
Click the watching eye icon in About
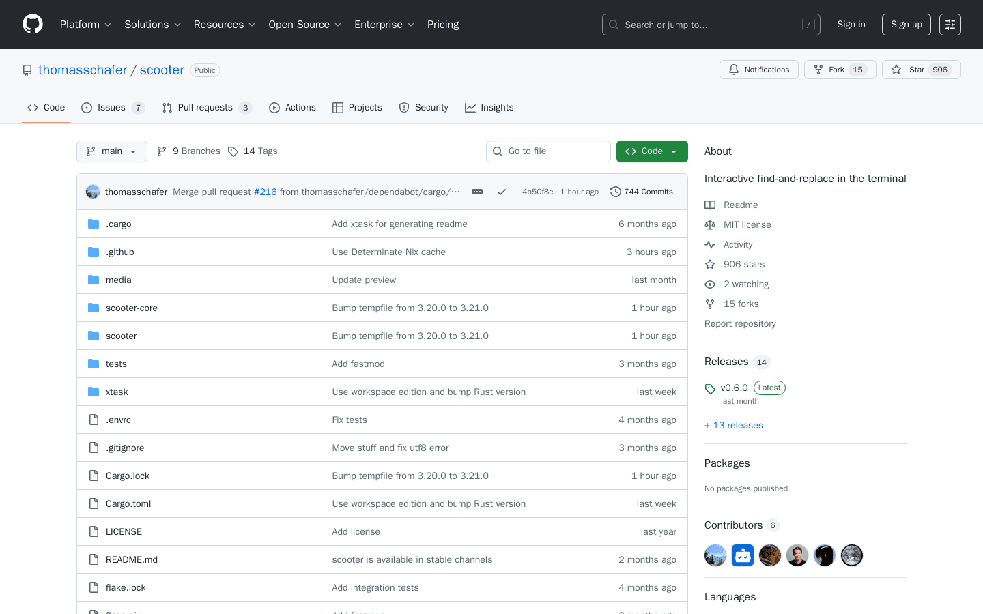tap(710, 284)
